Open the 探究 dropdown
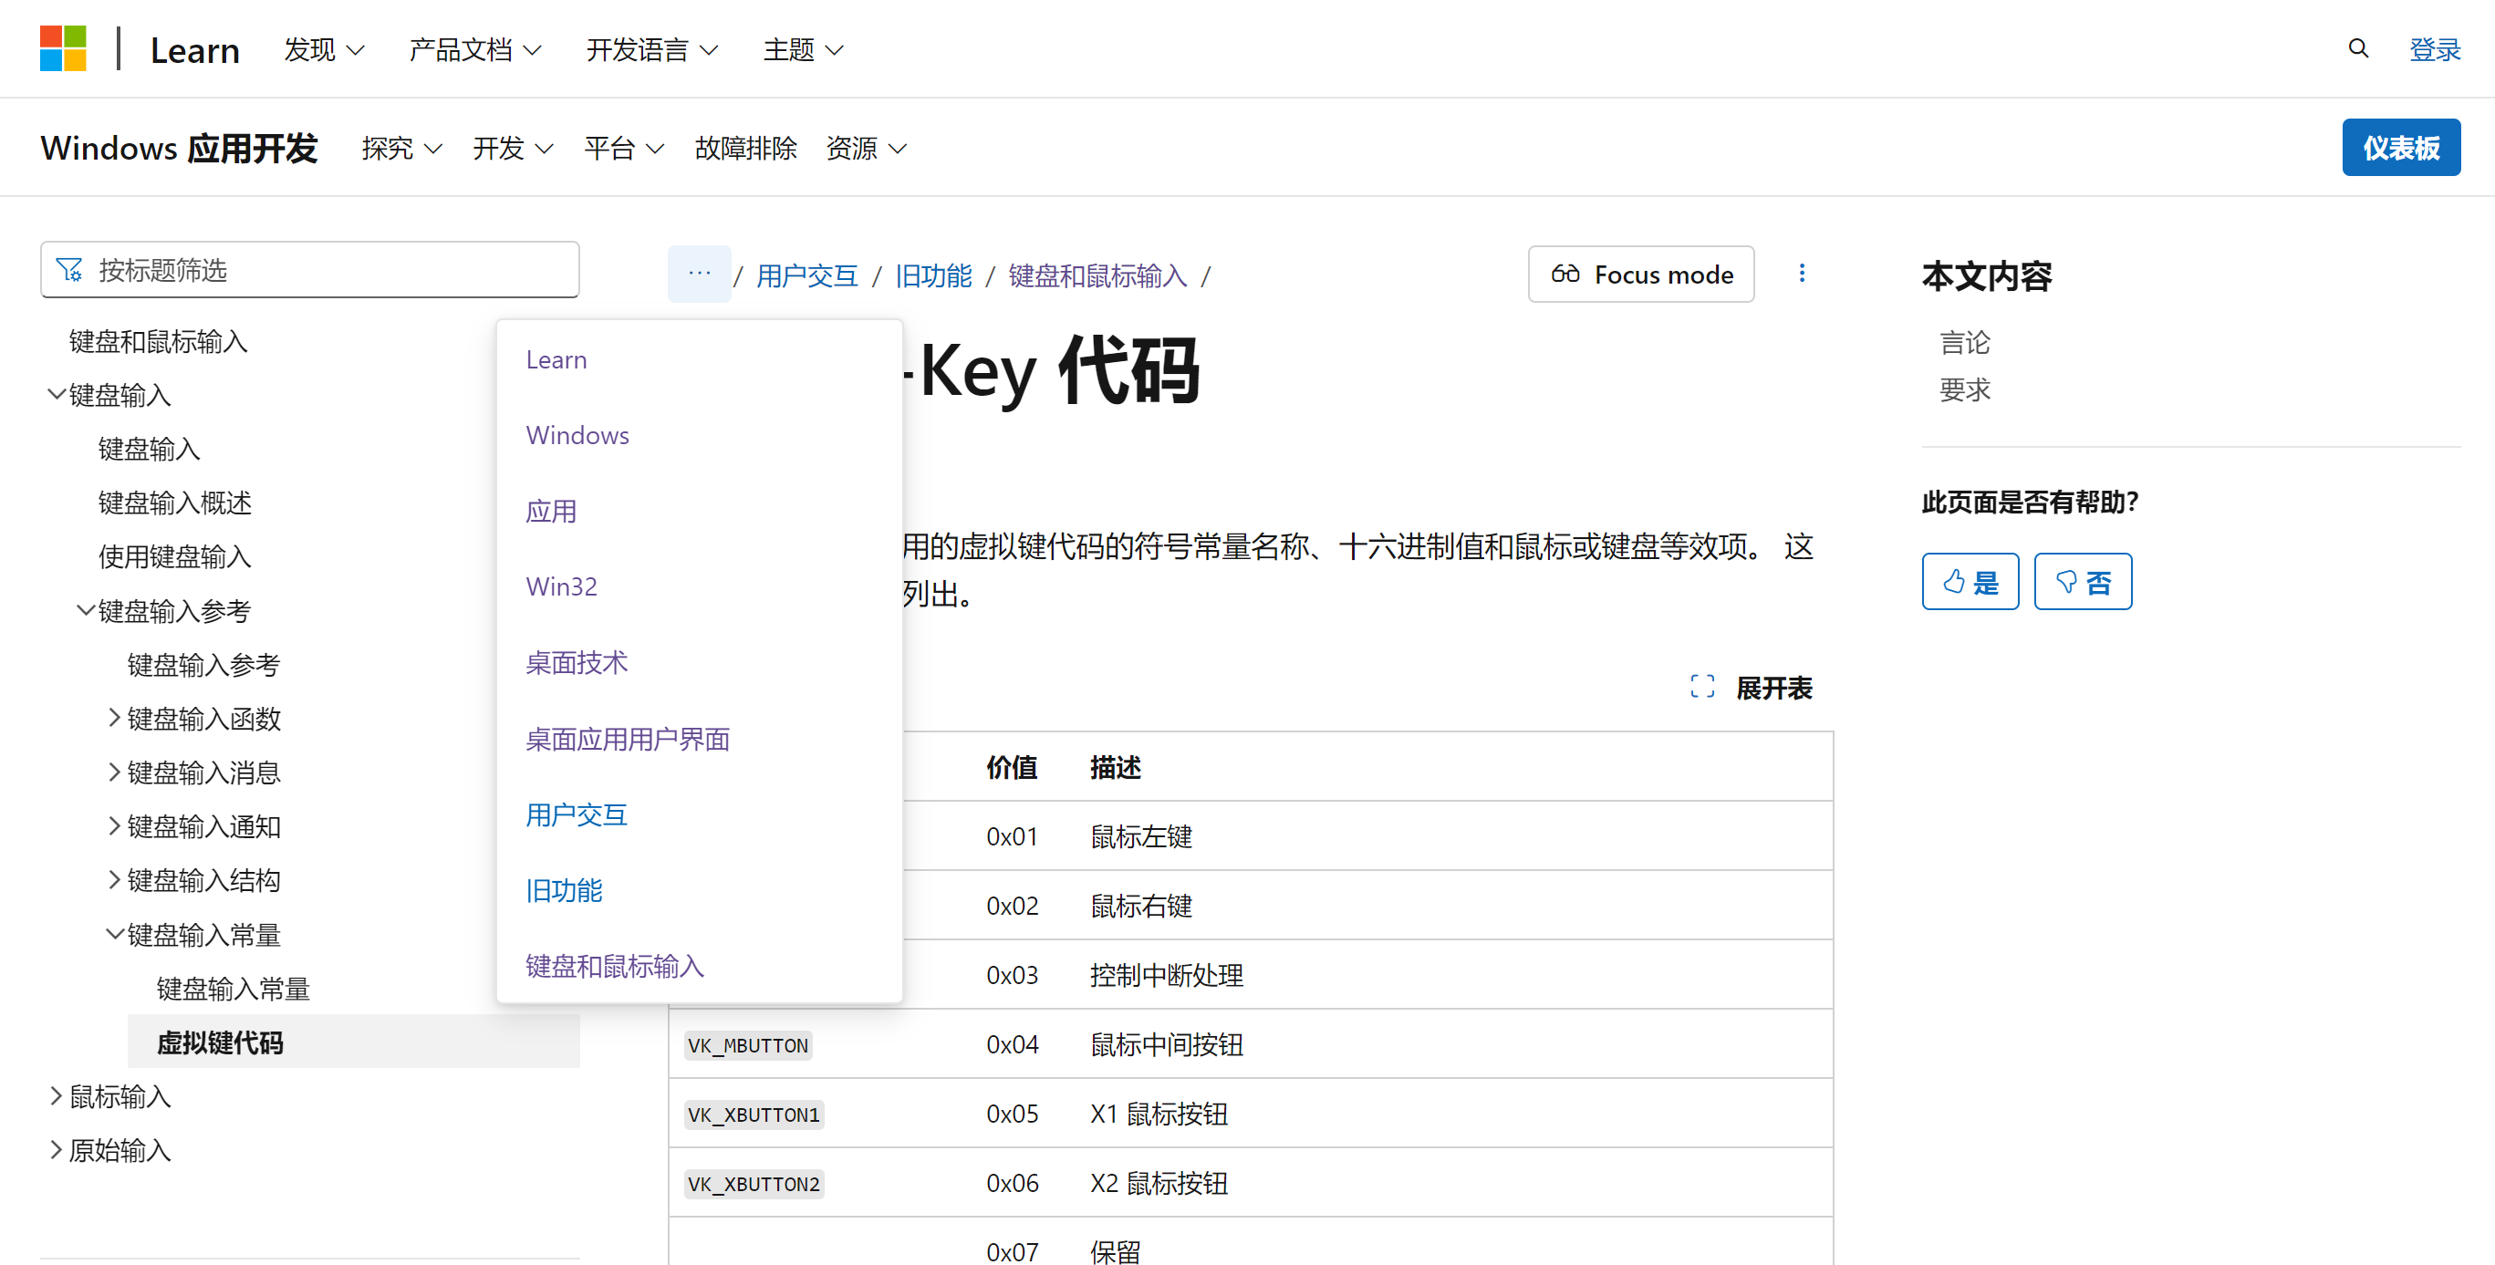 [402, 148]
